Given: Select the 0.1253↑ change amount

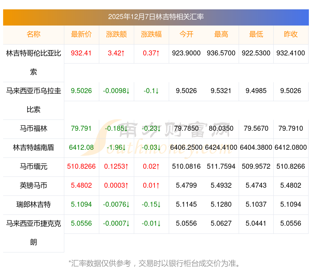Looking at the screenshot, I should pyautogui.click(x=116, y=167).
